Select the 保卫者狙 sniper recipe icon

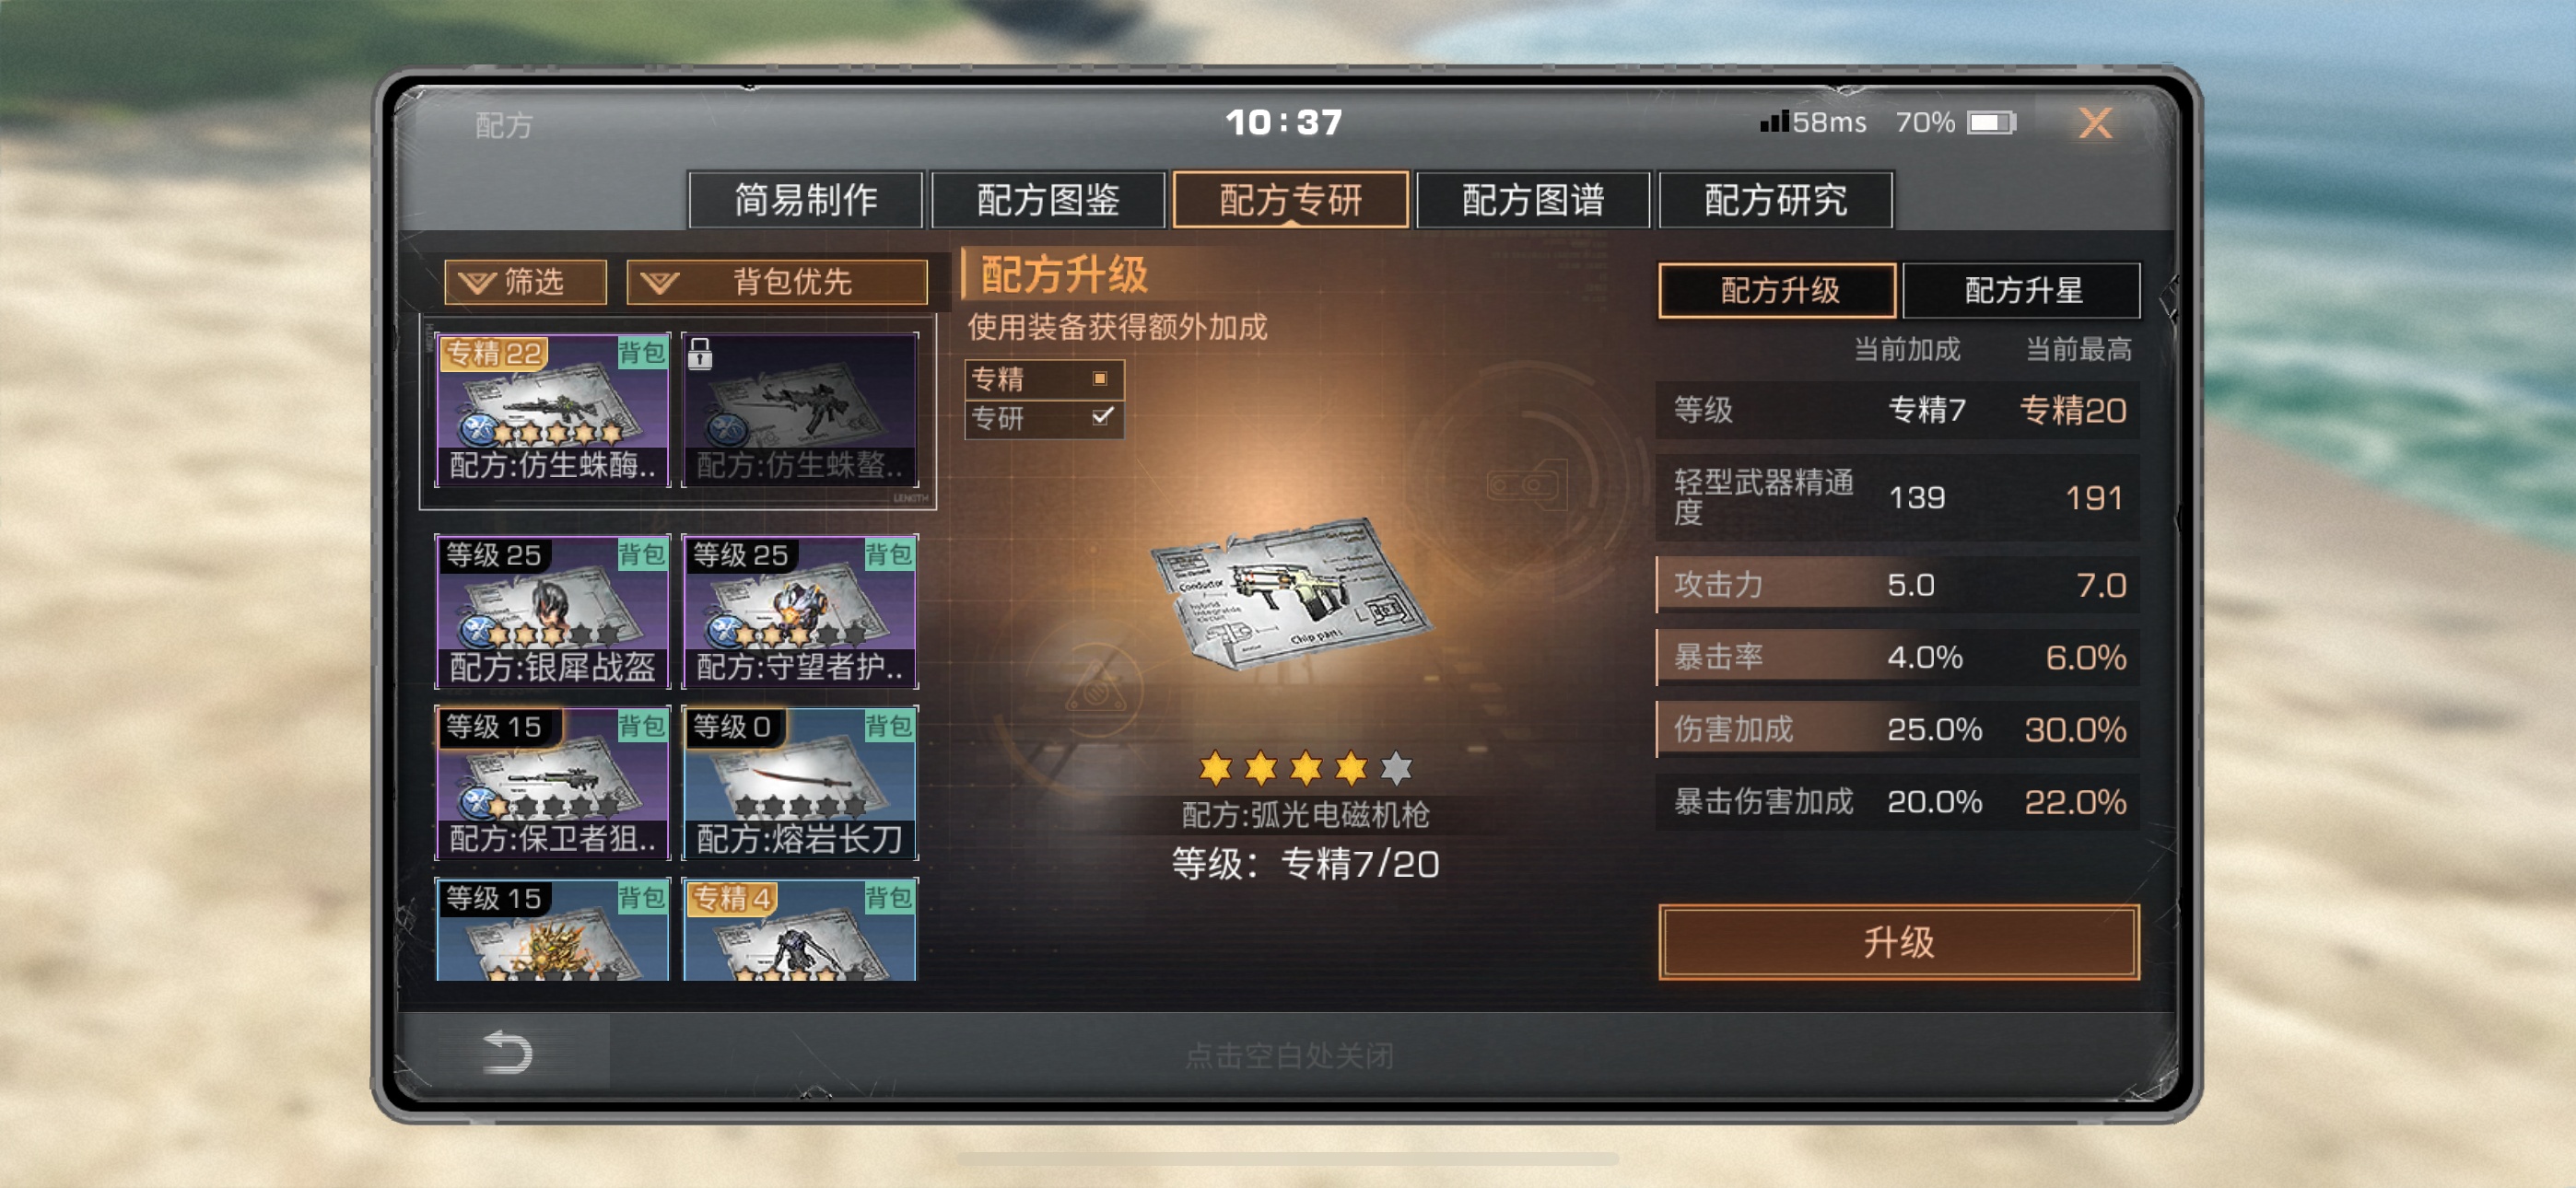click(552, 783)
